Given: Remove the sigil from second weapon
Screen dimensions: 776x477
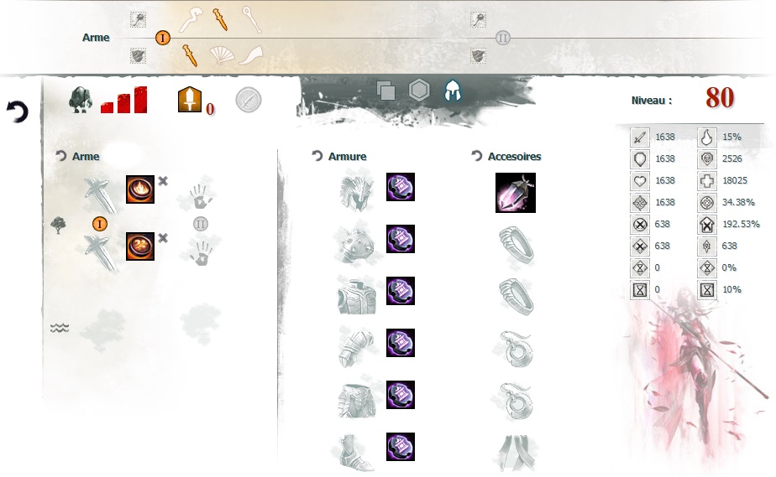Looking at the screenshot, I should point(163,238).
